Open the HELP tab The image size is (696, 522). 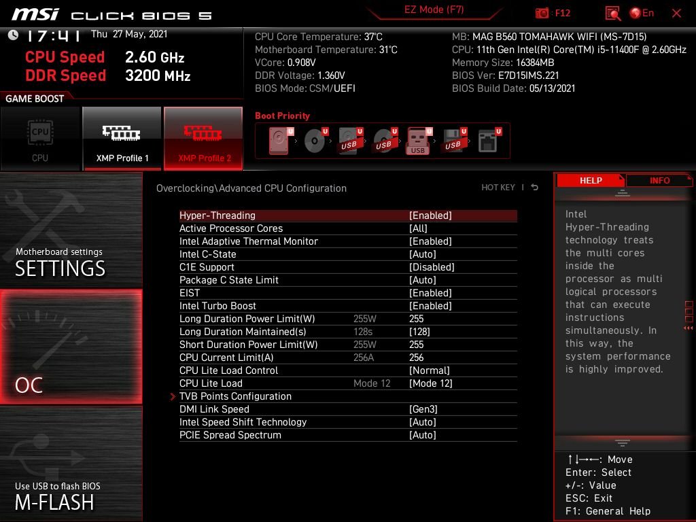tap(591, 181)
